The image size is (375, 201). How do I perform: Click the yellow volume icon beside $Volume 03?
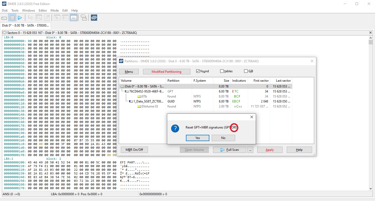pyautogui.click(x=139, y=106)
